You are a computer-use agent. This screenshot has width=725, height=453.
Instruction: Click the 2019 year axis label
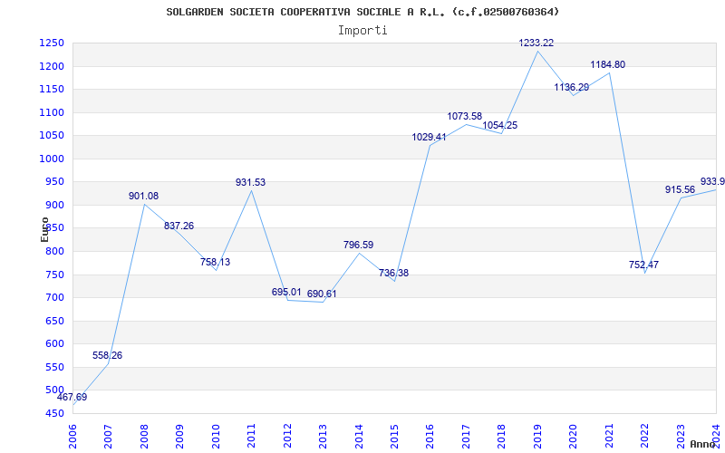pos(537,437)
